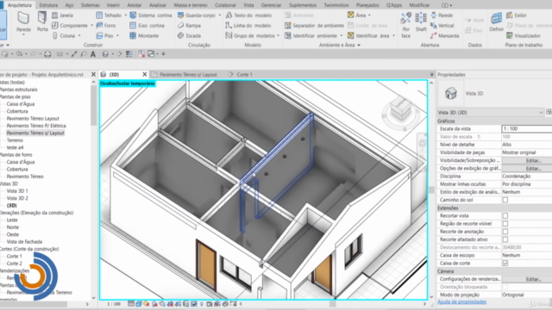Select the Mansarda dormer tool
552x310 pixels.
pos(445,36)
